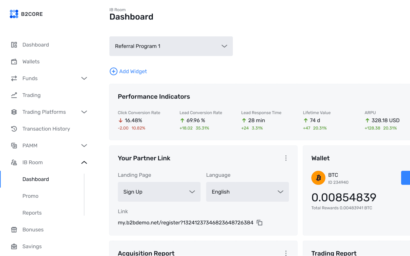Click the 16.48% Click Conversion value
The width and height of the screenshot is (410, 256).
coord(133,121)
